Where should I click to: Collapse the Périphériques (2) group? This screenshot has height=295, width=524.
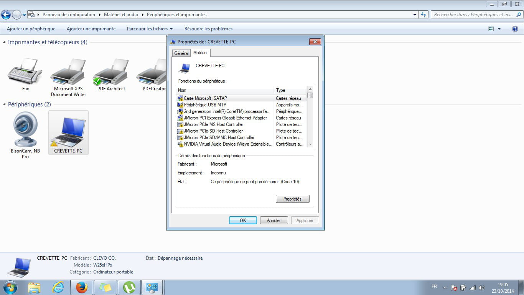tap(5, 104)
